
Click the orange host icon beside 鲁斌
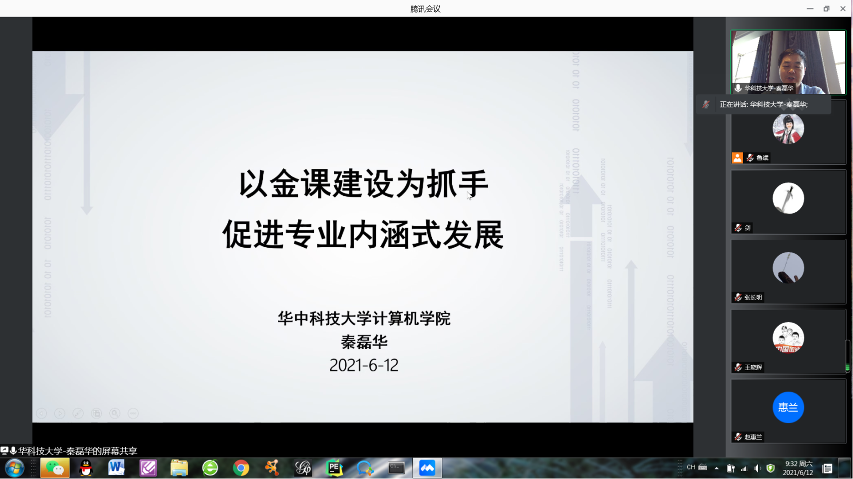click(x=738, y=158)
